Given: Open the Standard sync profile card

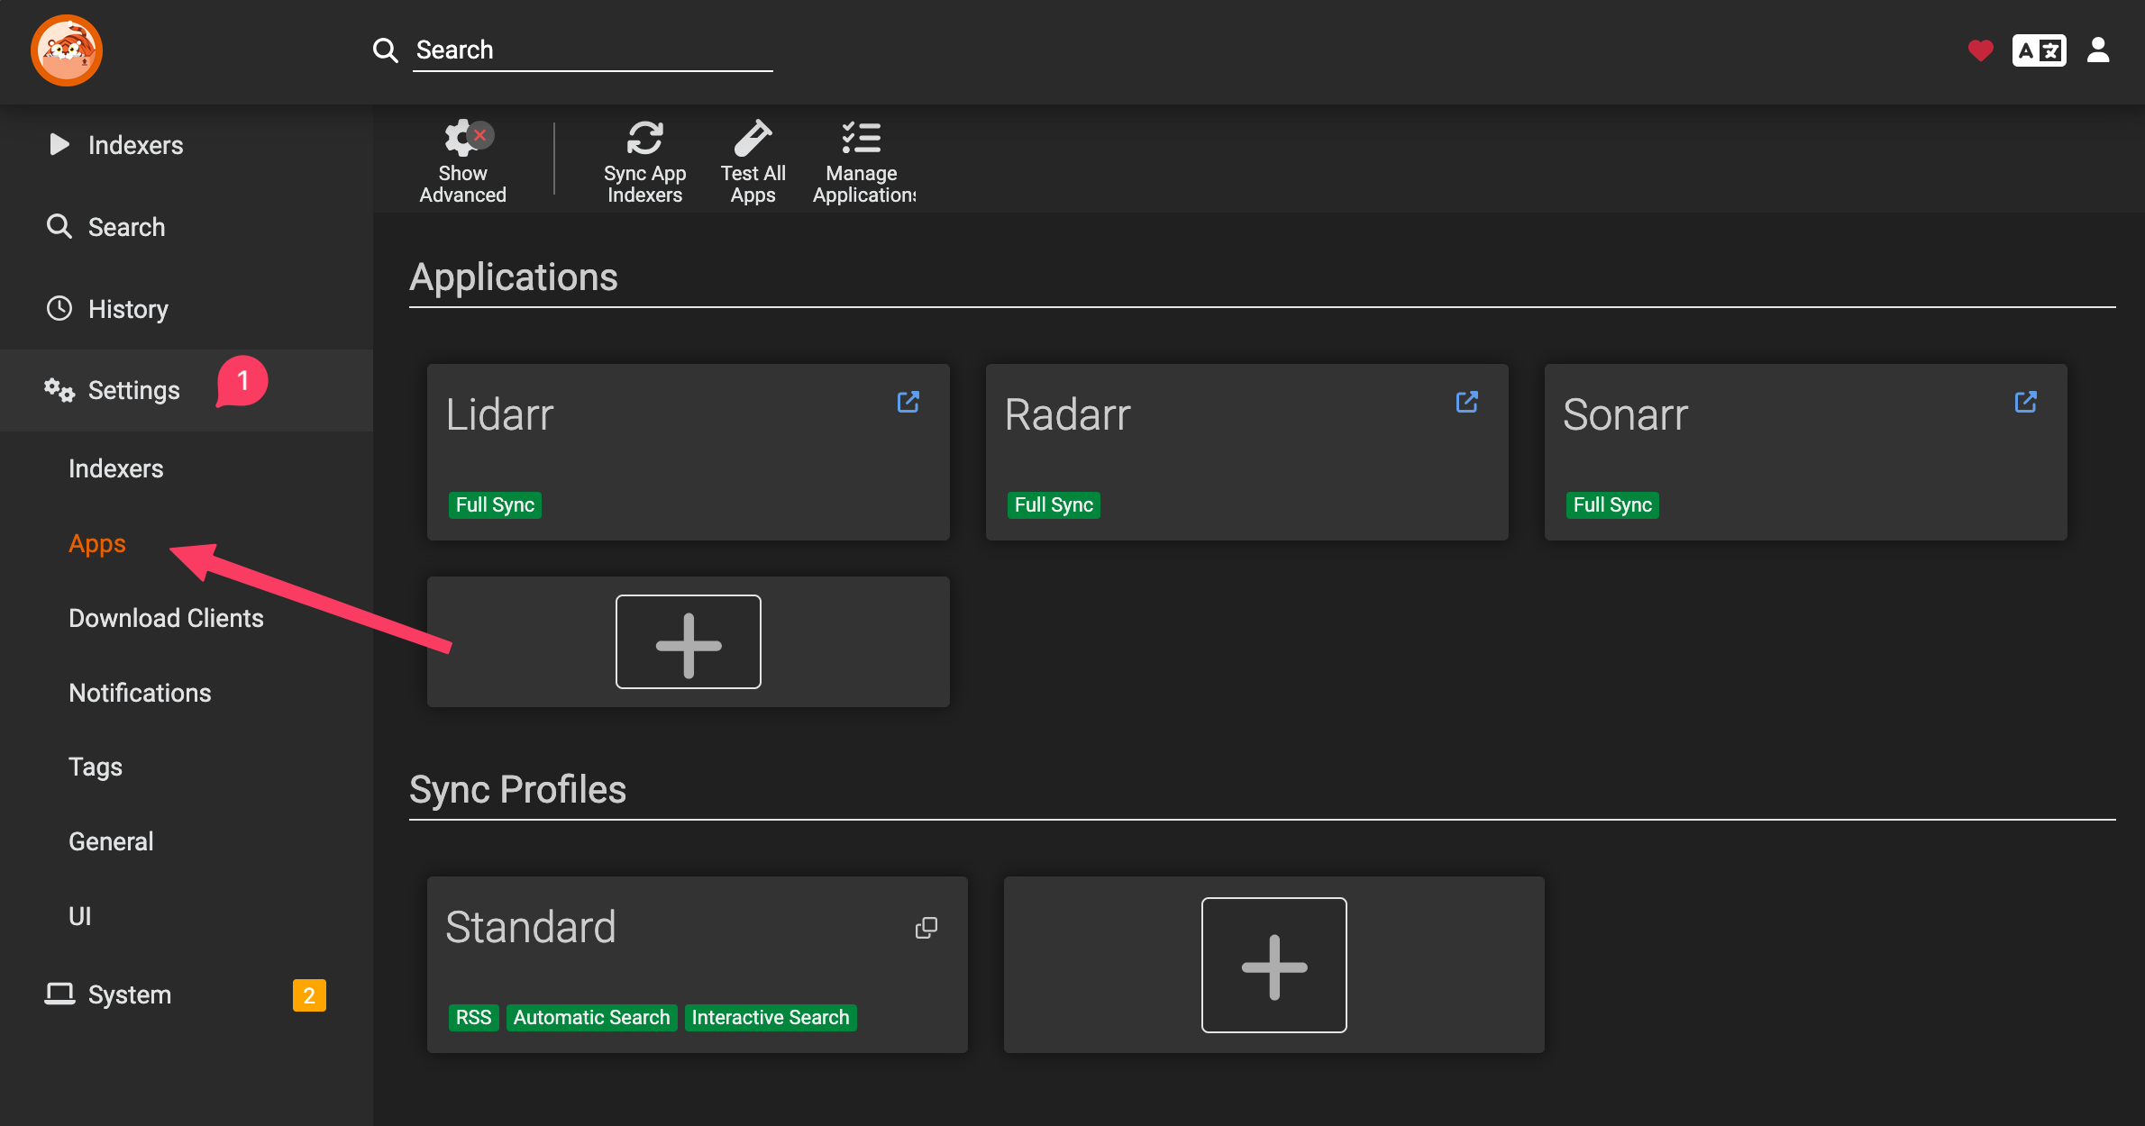Looking at the screenshot, I should 698,965.
